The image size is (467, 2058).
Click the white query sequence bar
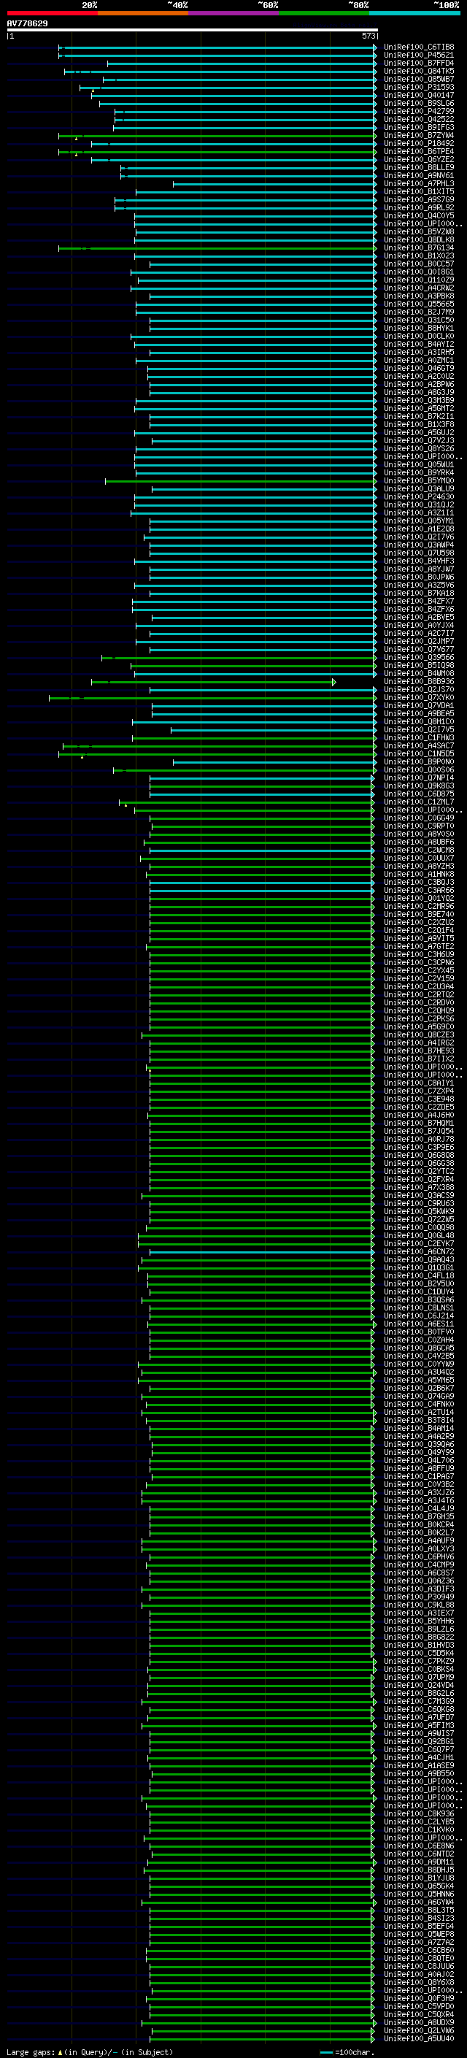click(x=192, y=31)
